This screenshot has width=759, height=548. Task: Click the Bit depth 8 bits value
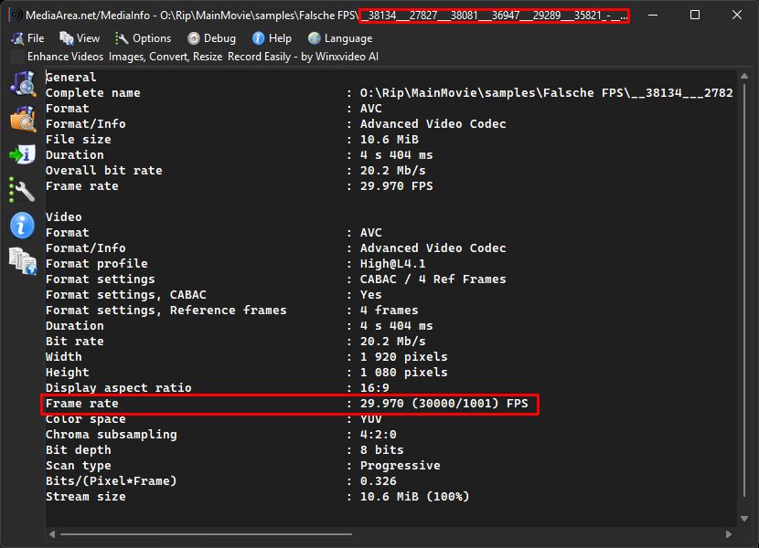[x=382, y=449]
